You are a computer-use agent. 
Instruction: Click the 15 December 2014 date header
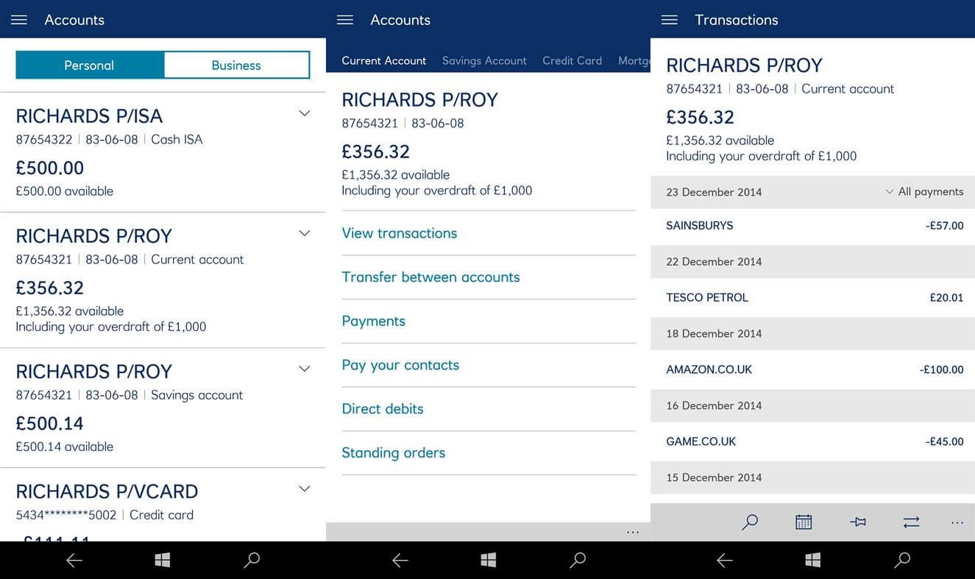click(x=714, y=477)
